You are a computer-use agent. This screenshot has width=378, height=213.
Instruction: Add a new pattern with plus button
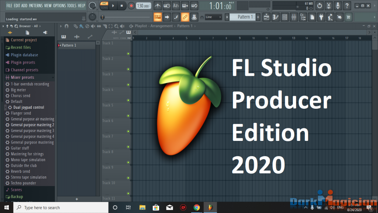[x=258, y=17]
